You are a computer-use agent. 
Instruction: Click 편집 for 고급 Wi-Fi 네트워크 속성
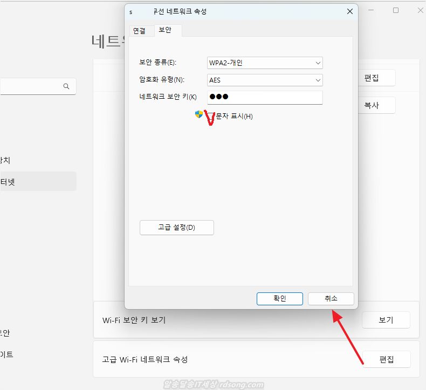tap(386, 359)
